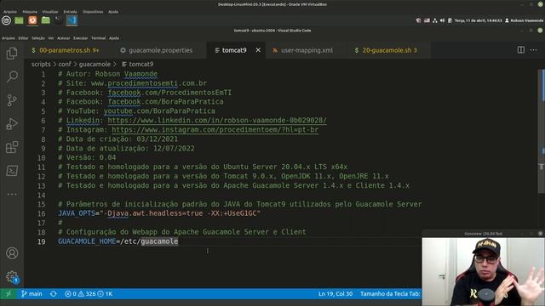This screenshot has height=306, width=545.
Task: Open the VS Code Seleção menu
Action: (x=38, y=38)
